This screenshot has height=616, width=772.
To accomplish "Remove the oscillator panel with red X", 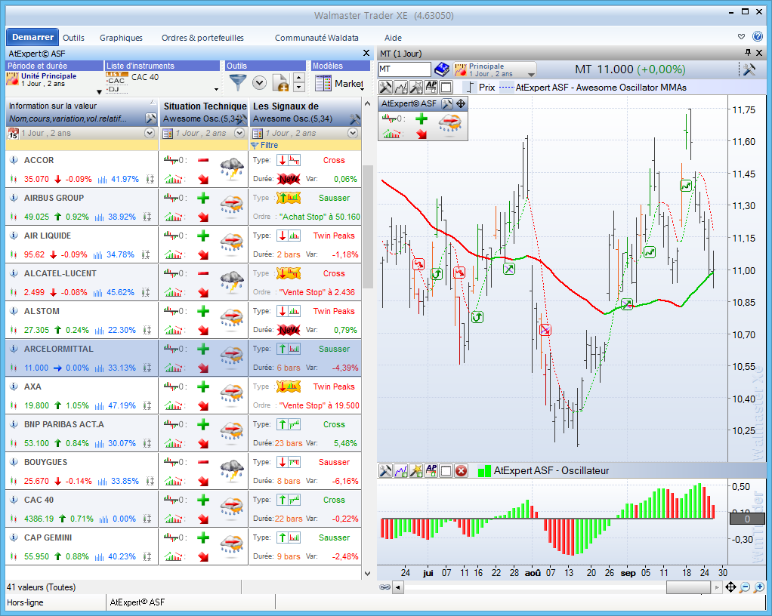I will point(461,471).
